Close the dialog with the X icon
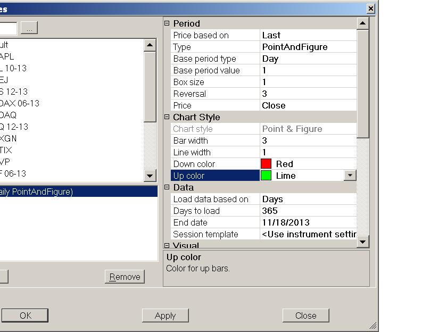This screenshot has height=332, width=447. (370, 9)
